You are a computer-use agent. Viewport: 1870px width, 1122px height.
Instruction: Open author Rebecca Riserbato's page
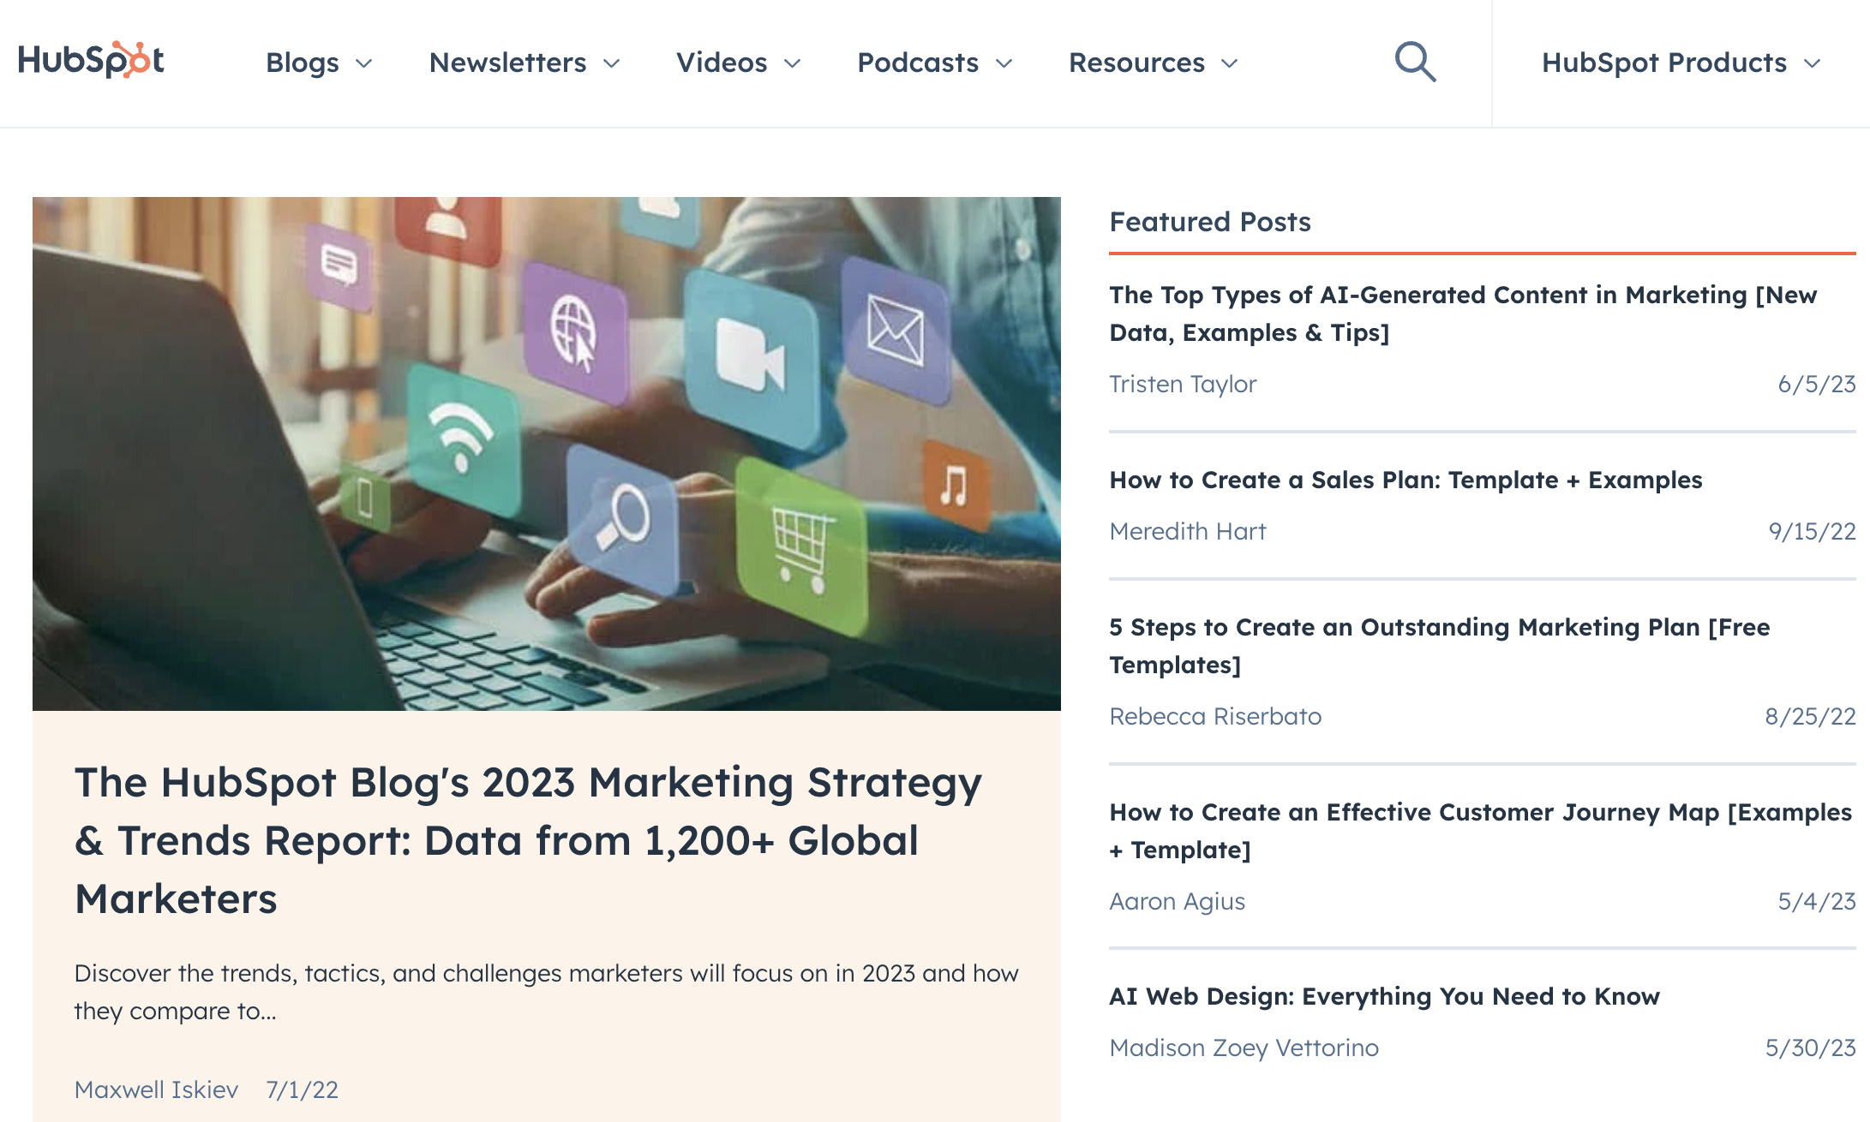[x=1215, y=716]
